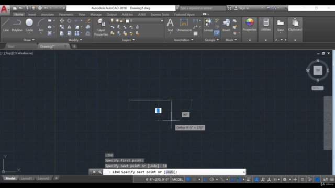The width and height of the screenshot is (335, 188).
Task: Open the Utilities calculator panel
Action: tap(265, 25)
